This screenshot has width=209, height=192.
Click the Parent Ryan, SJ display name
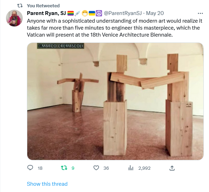pos(46,13)
